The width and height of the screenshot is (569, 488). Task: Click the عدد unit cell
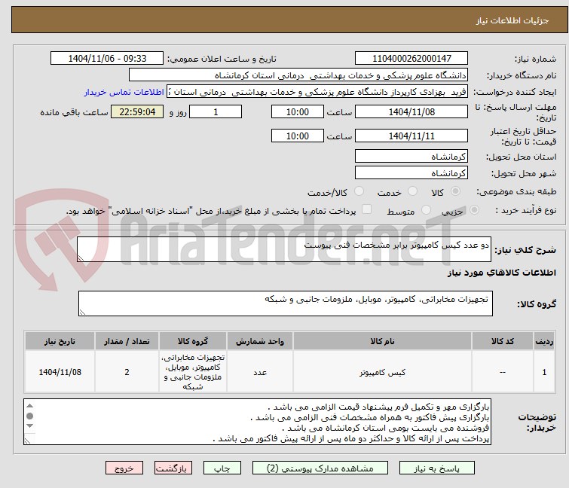click(260, 372)
